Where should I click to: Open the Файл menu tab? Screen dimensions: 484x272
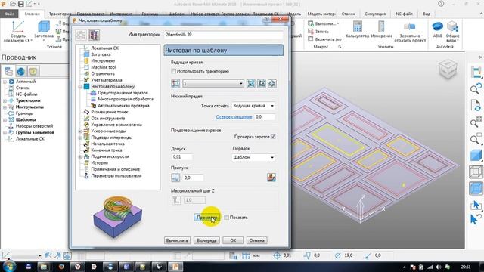click(9, 14)
